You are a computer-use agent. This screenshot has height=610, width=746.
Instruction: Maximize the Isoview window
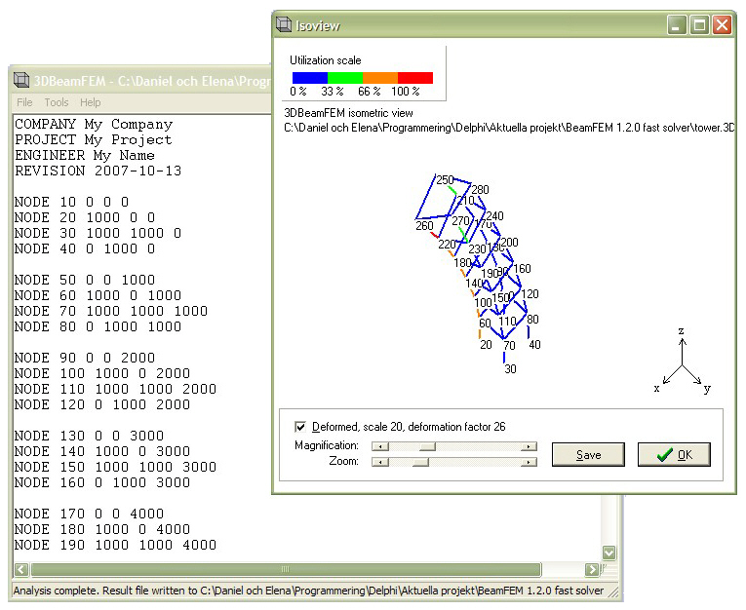(699, 24)
